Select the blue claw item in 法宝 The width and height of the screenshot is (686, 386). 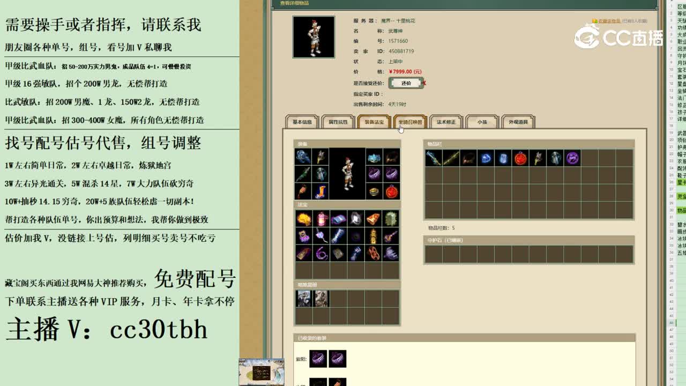[355, 253]
